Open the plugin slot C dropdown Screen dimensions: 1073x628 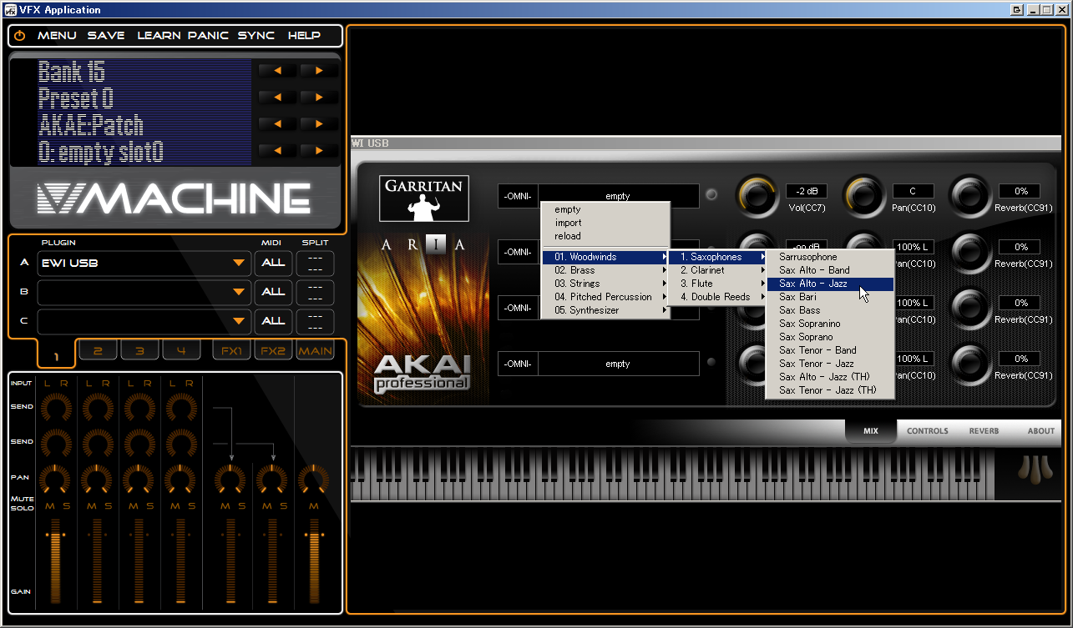tap(144, 321)
